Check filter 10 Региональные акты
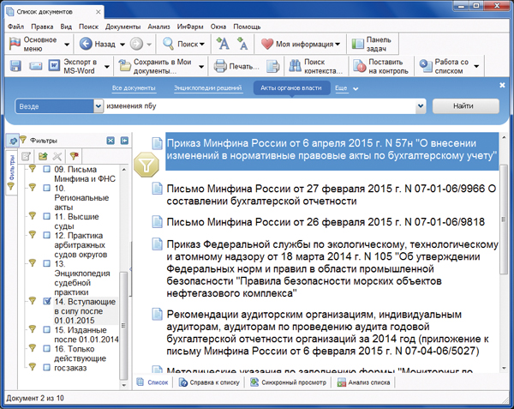Screen dimensions: 514x409 pos(47,188)
